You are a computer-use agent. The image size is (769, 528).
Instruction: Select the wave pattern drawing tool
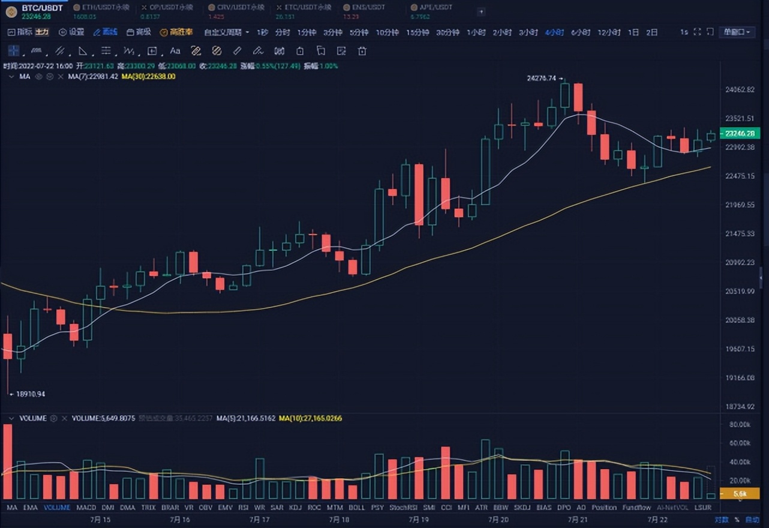(x=128, y=51)
